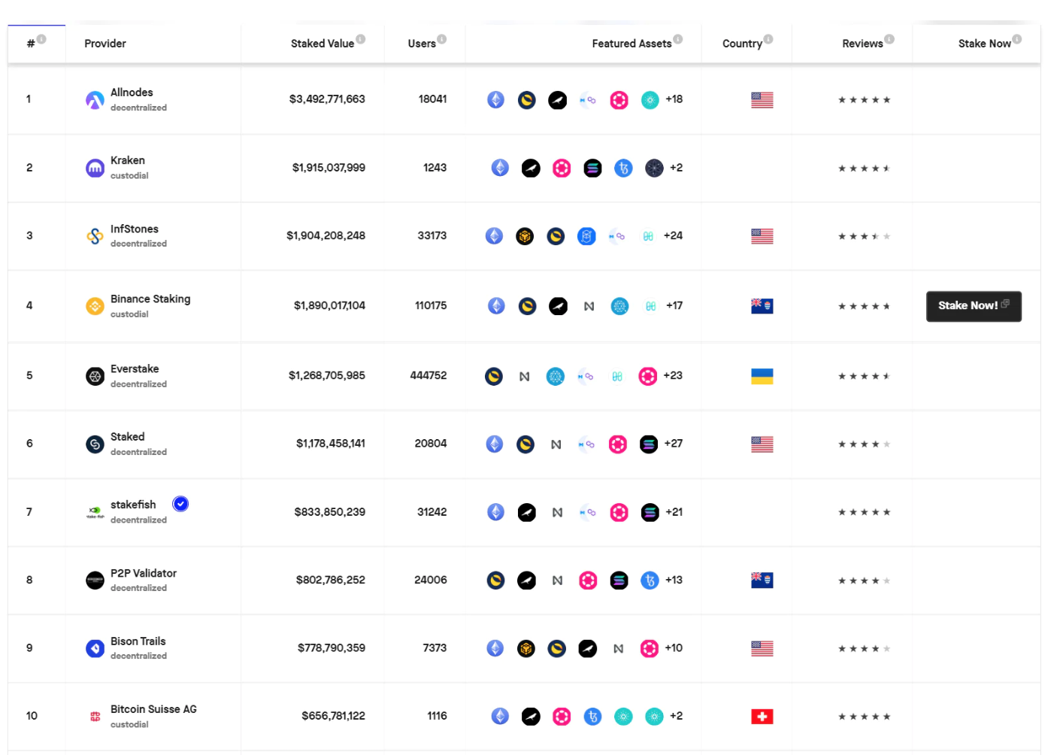Click the info icon next to Staked Value
1048x755 pixels.
[x=361, y=39]
